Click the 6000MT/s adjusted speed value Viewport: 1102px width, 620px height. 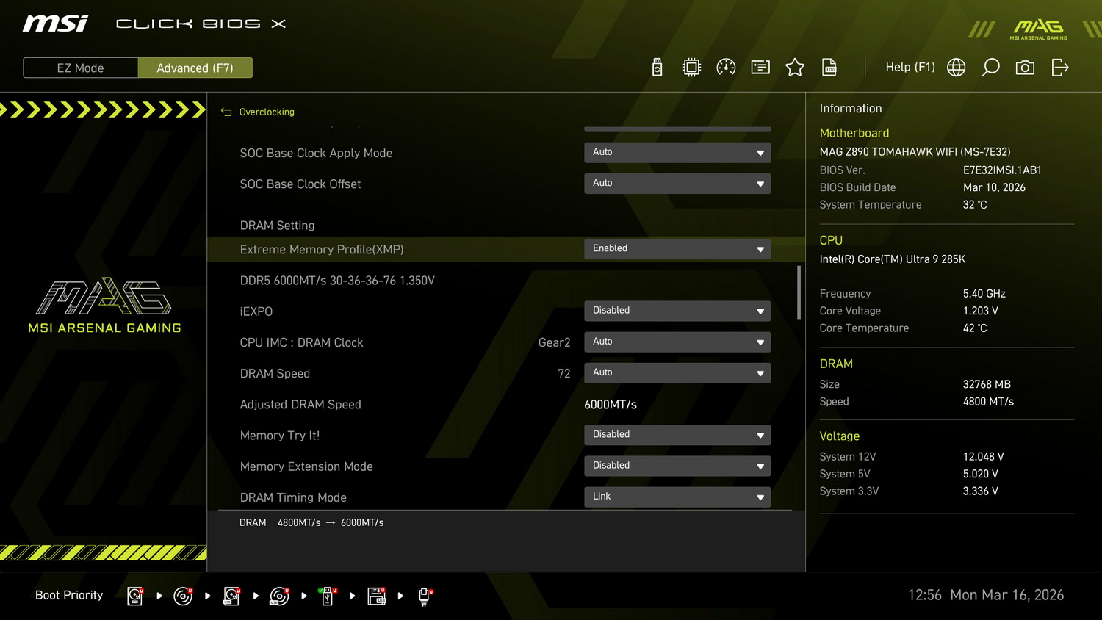(x=611, y=405)
